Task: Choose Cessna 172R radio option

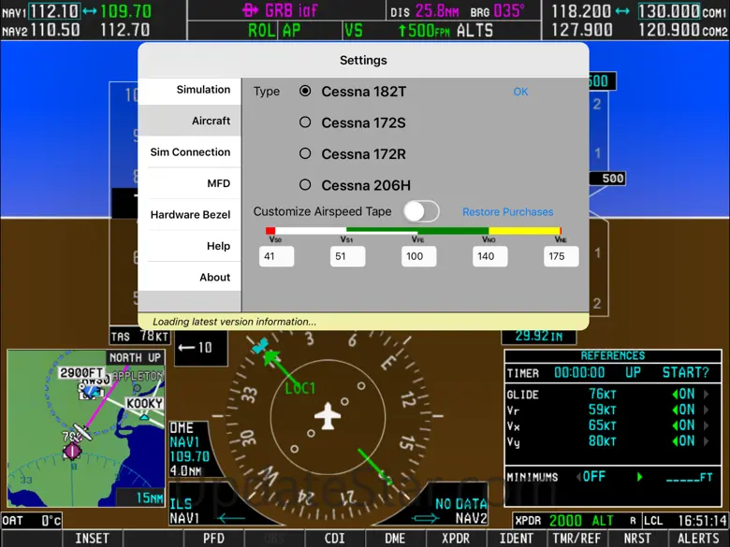Action: tap(305, 153)
